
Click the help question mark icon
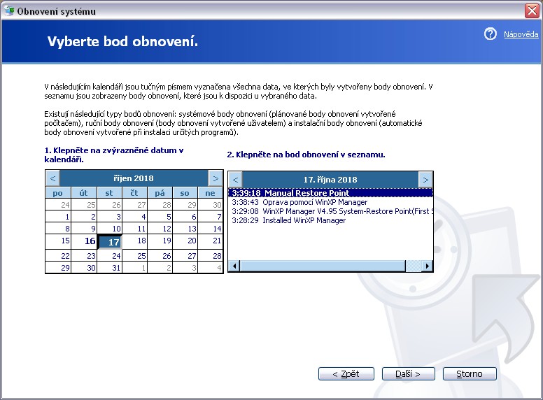pos(490,34)
